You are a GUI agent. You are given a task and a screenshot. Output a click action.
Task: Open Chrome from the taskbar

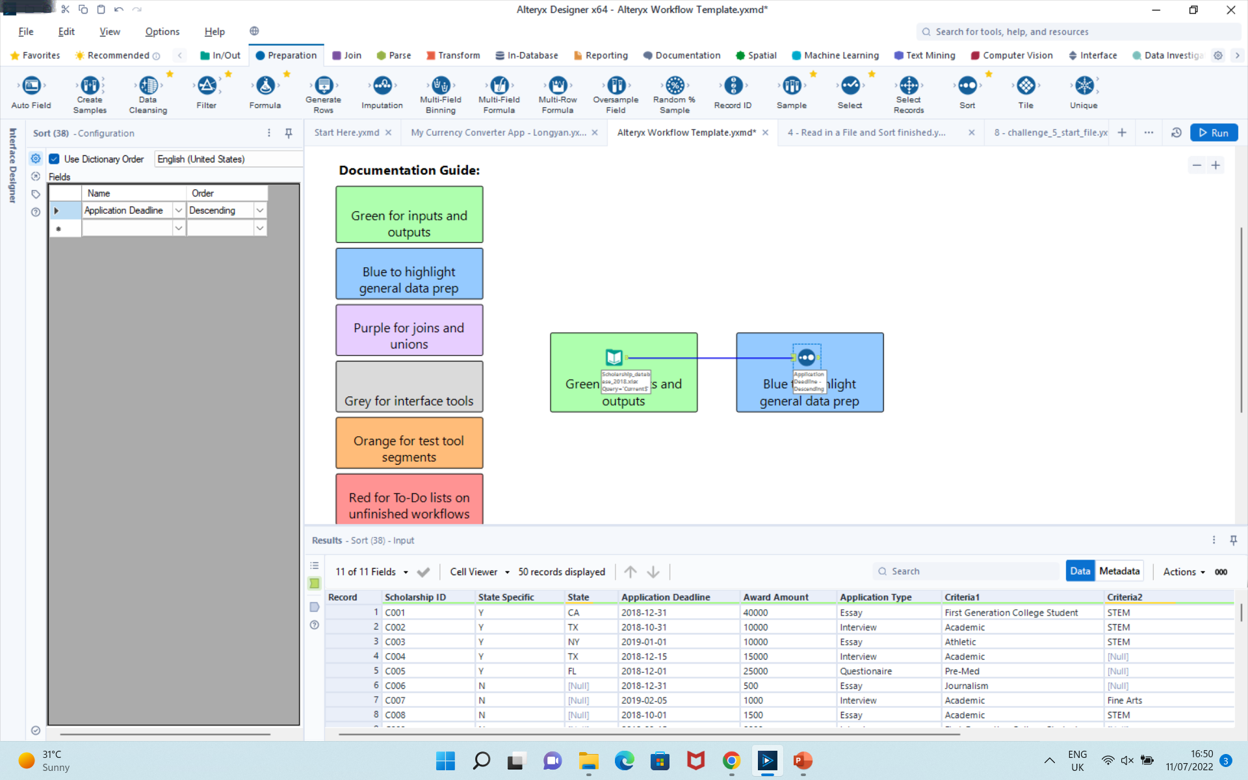731,760
